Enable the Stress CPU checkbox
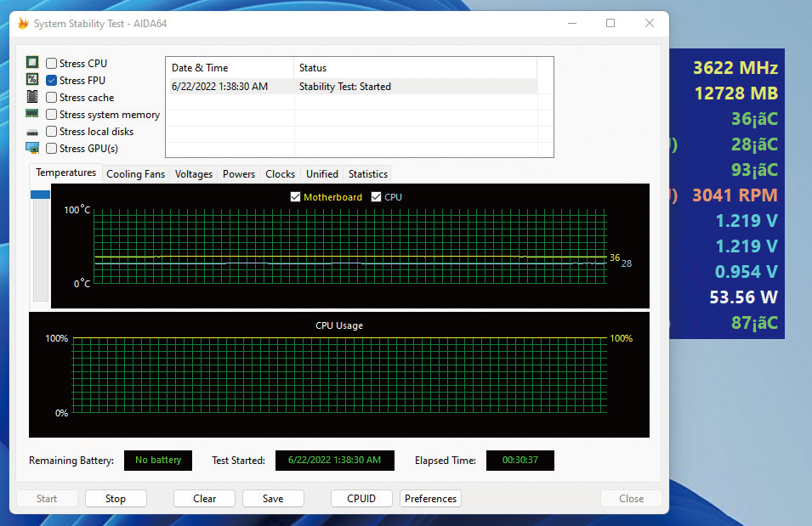Image resolution: width=812 pixels, height=526 pixels. click(x=51, y=63)
